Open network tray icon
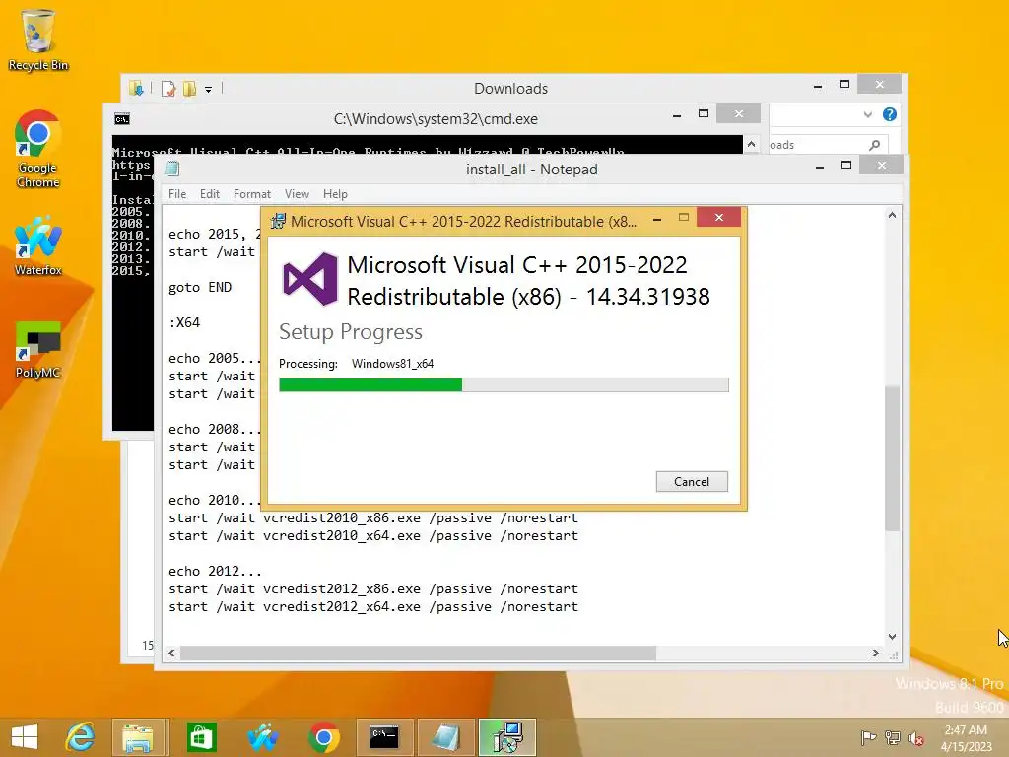 click(x=893, y=737)
